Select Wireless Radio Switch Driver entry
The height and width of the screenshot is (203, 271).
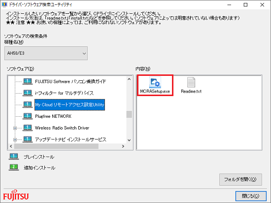62,128
